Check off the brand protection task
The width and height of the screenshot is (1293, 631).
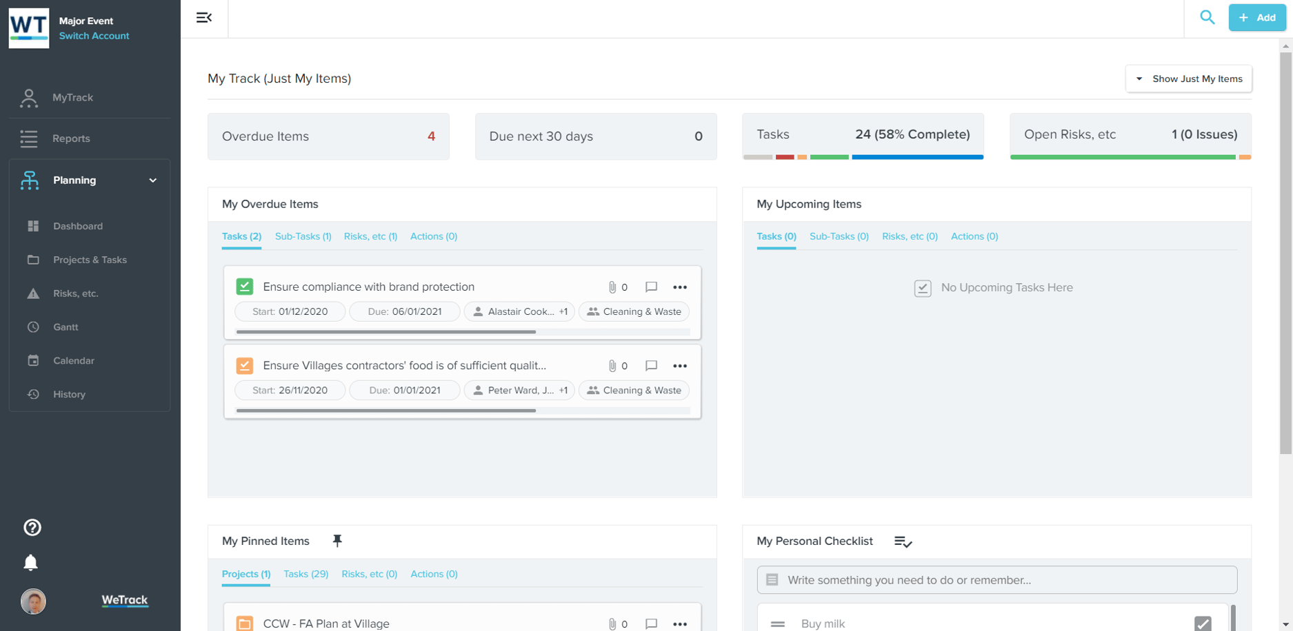click(x=245, y=287)
